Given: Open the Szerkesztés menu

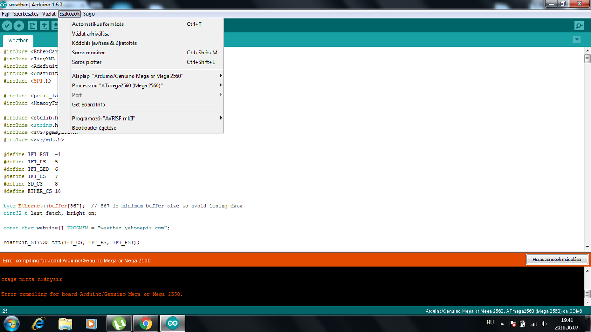Looking at the screenshot, I should tap(26, 14).
